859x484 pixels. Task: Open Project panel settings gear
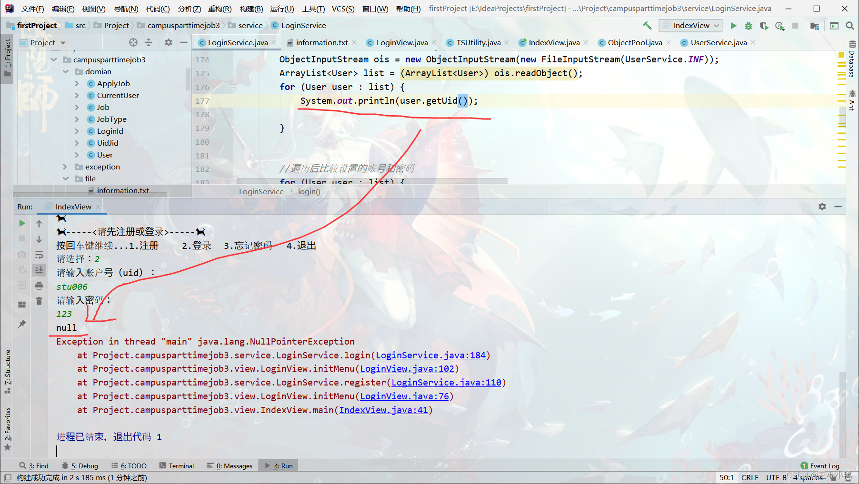[x=169, y=42]
